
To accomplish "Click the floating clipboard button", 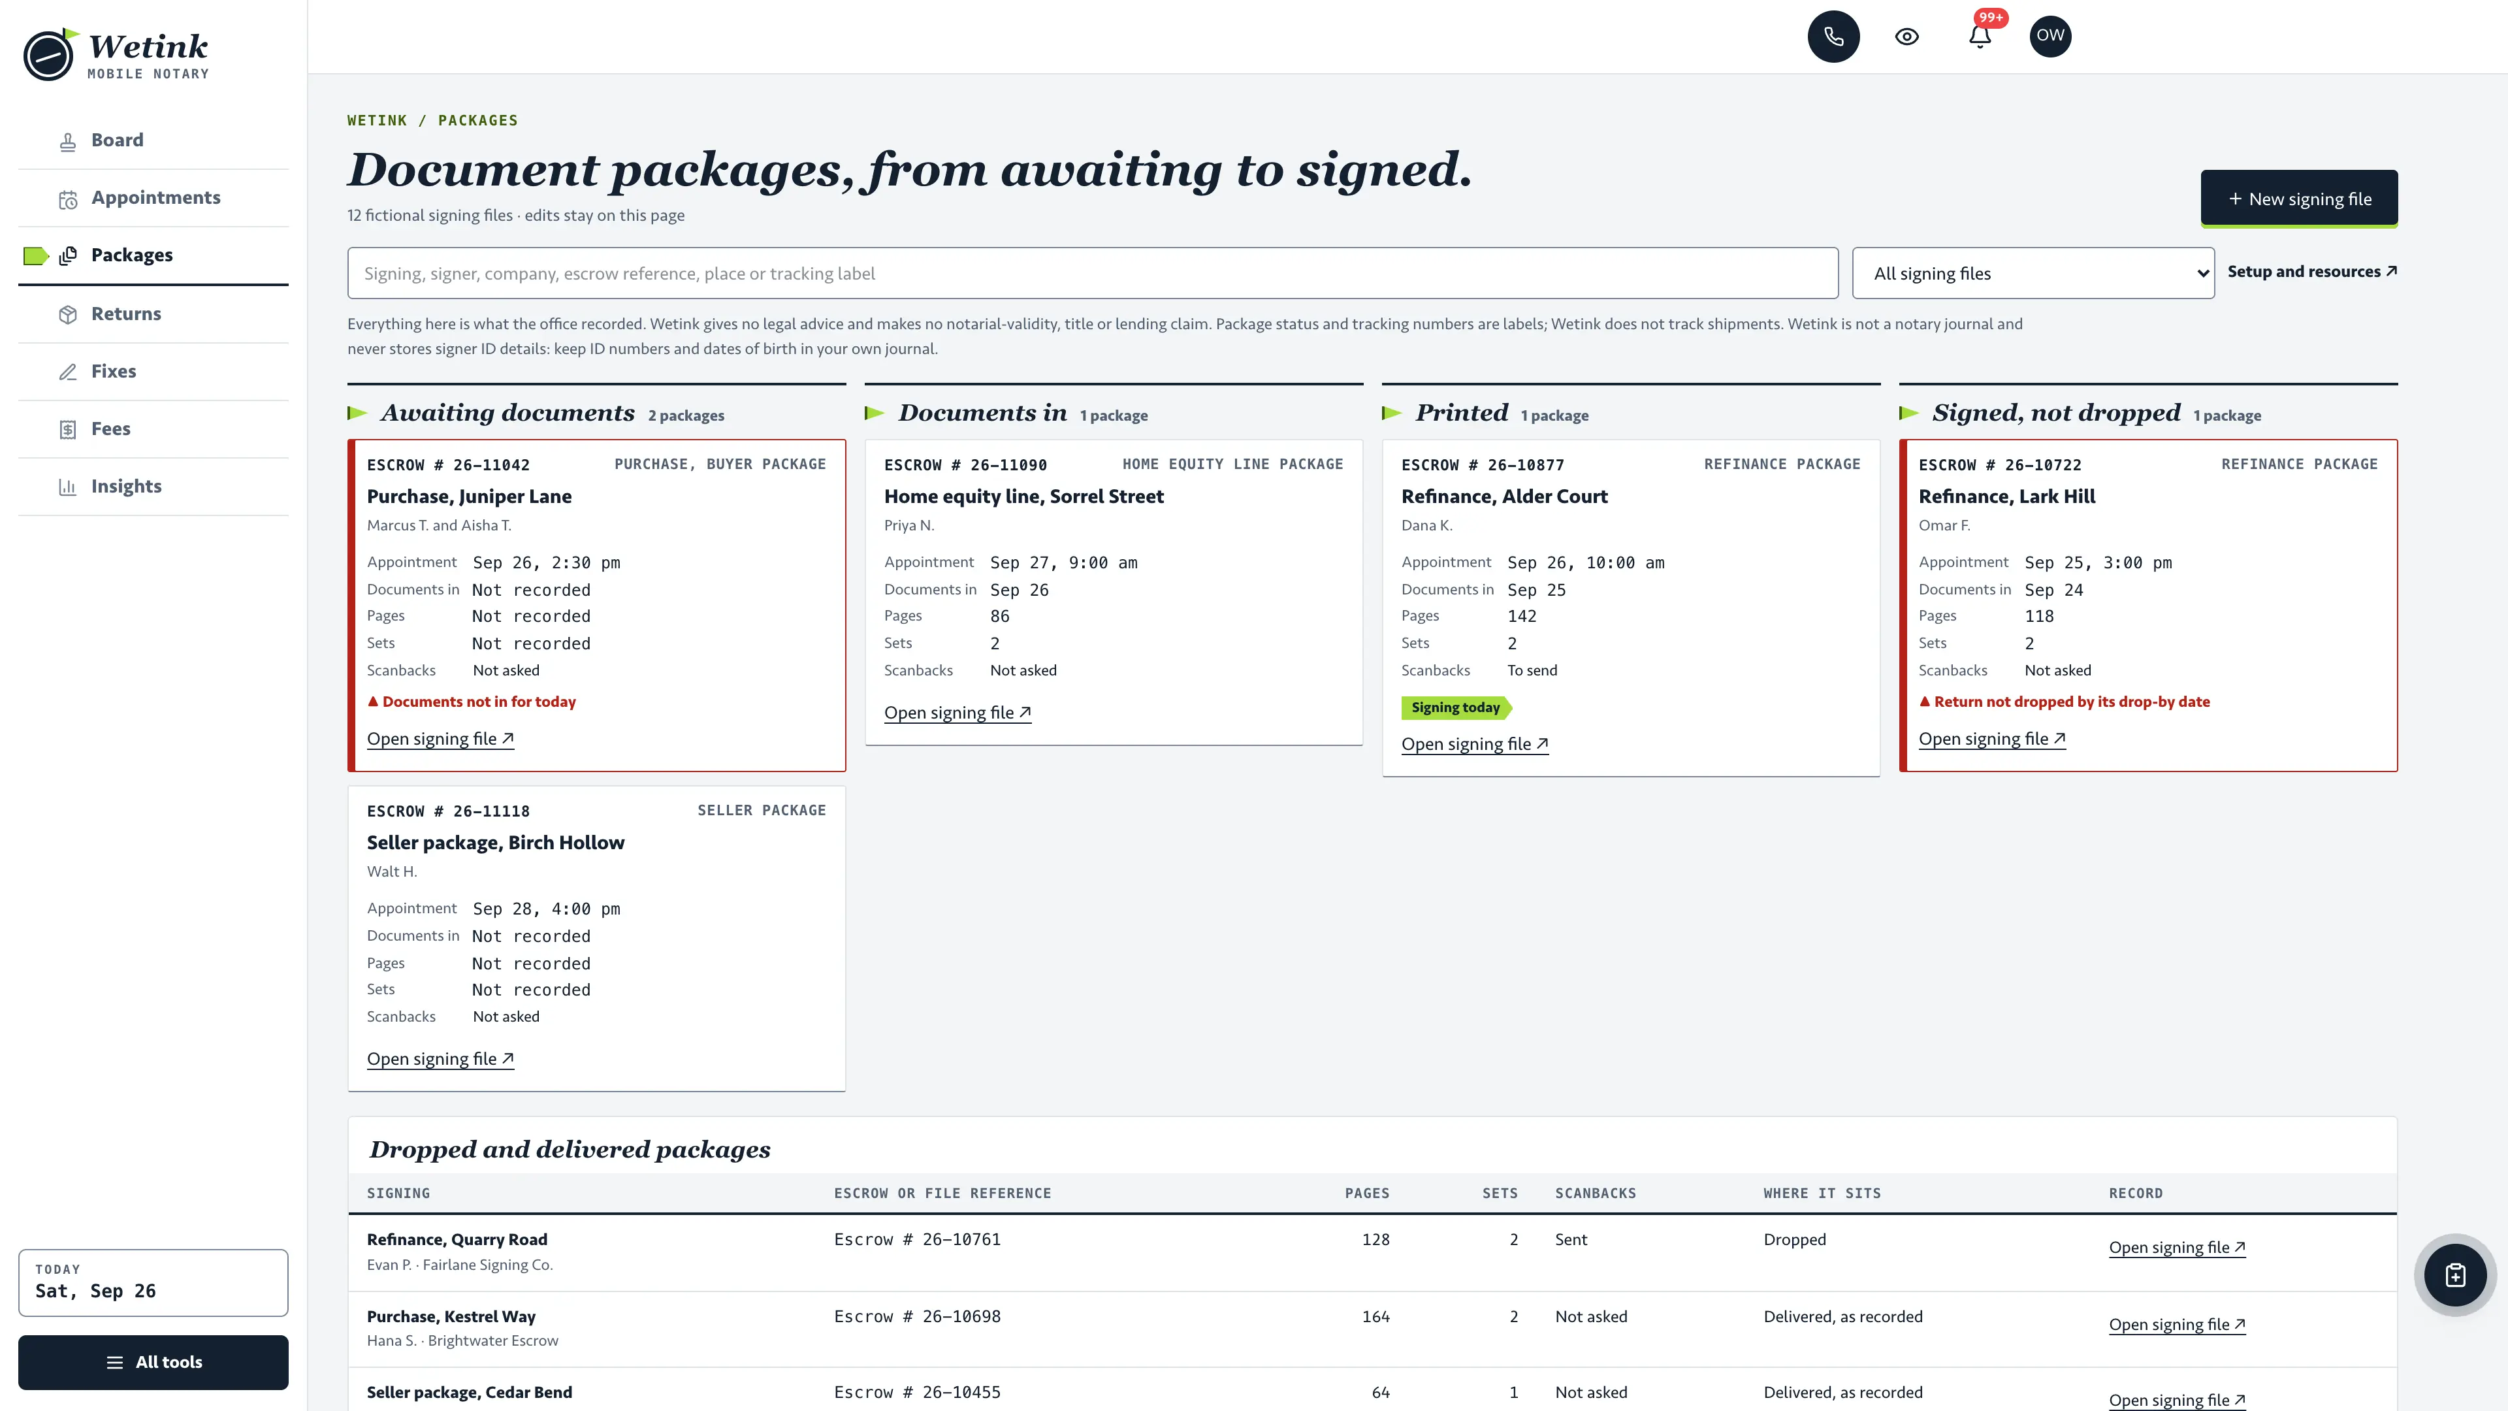I will click(x=2456, y=1274).
